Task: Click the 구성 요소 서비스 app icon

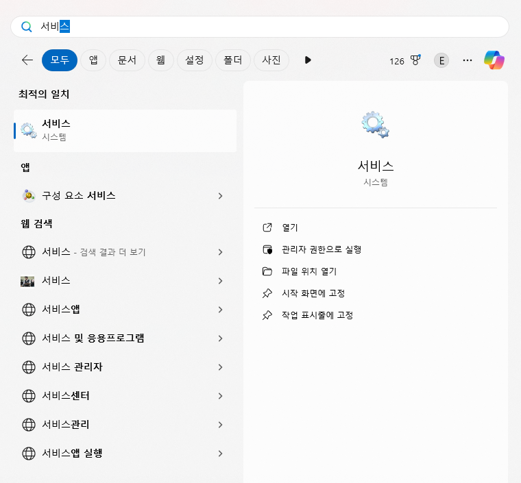Action: 29,196
